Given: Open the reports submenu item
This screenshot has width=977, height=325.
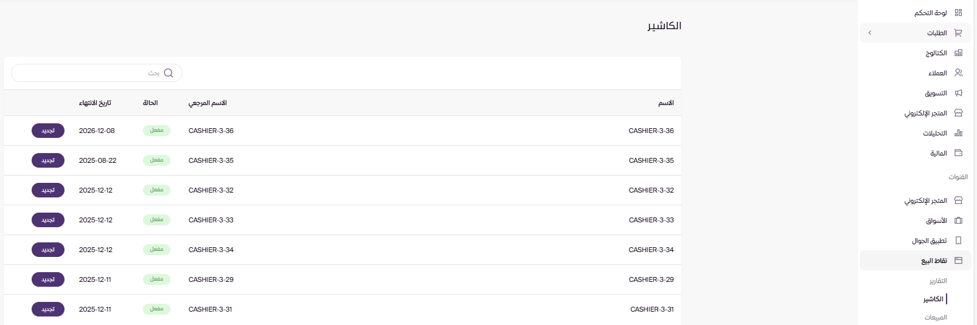Looking at the screenshot, I should tap(937, 281).
